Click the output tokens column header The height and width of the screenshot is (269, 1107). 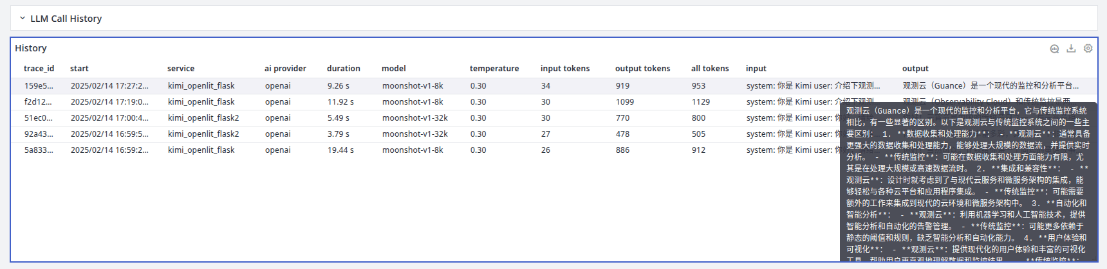pyautogui.click(x=642, y=69)
